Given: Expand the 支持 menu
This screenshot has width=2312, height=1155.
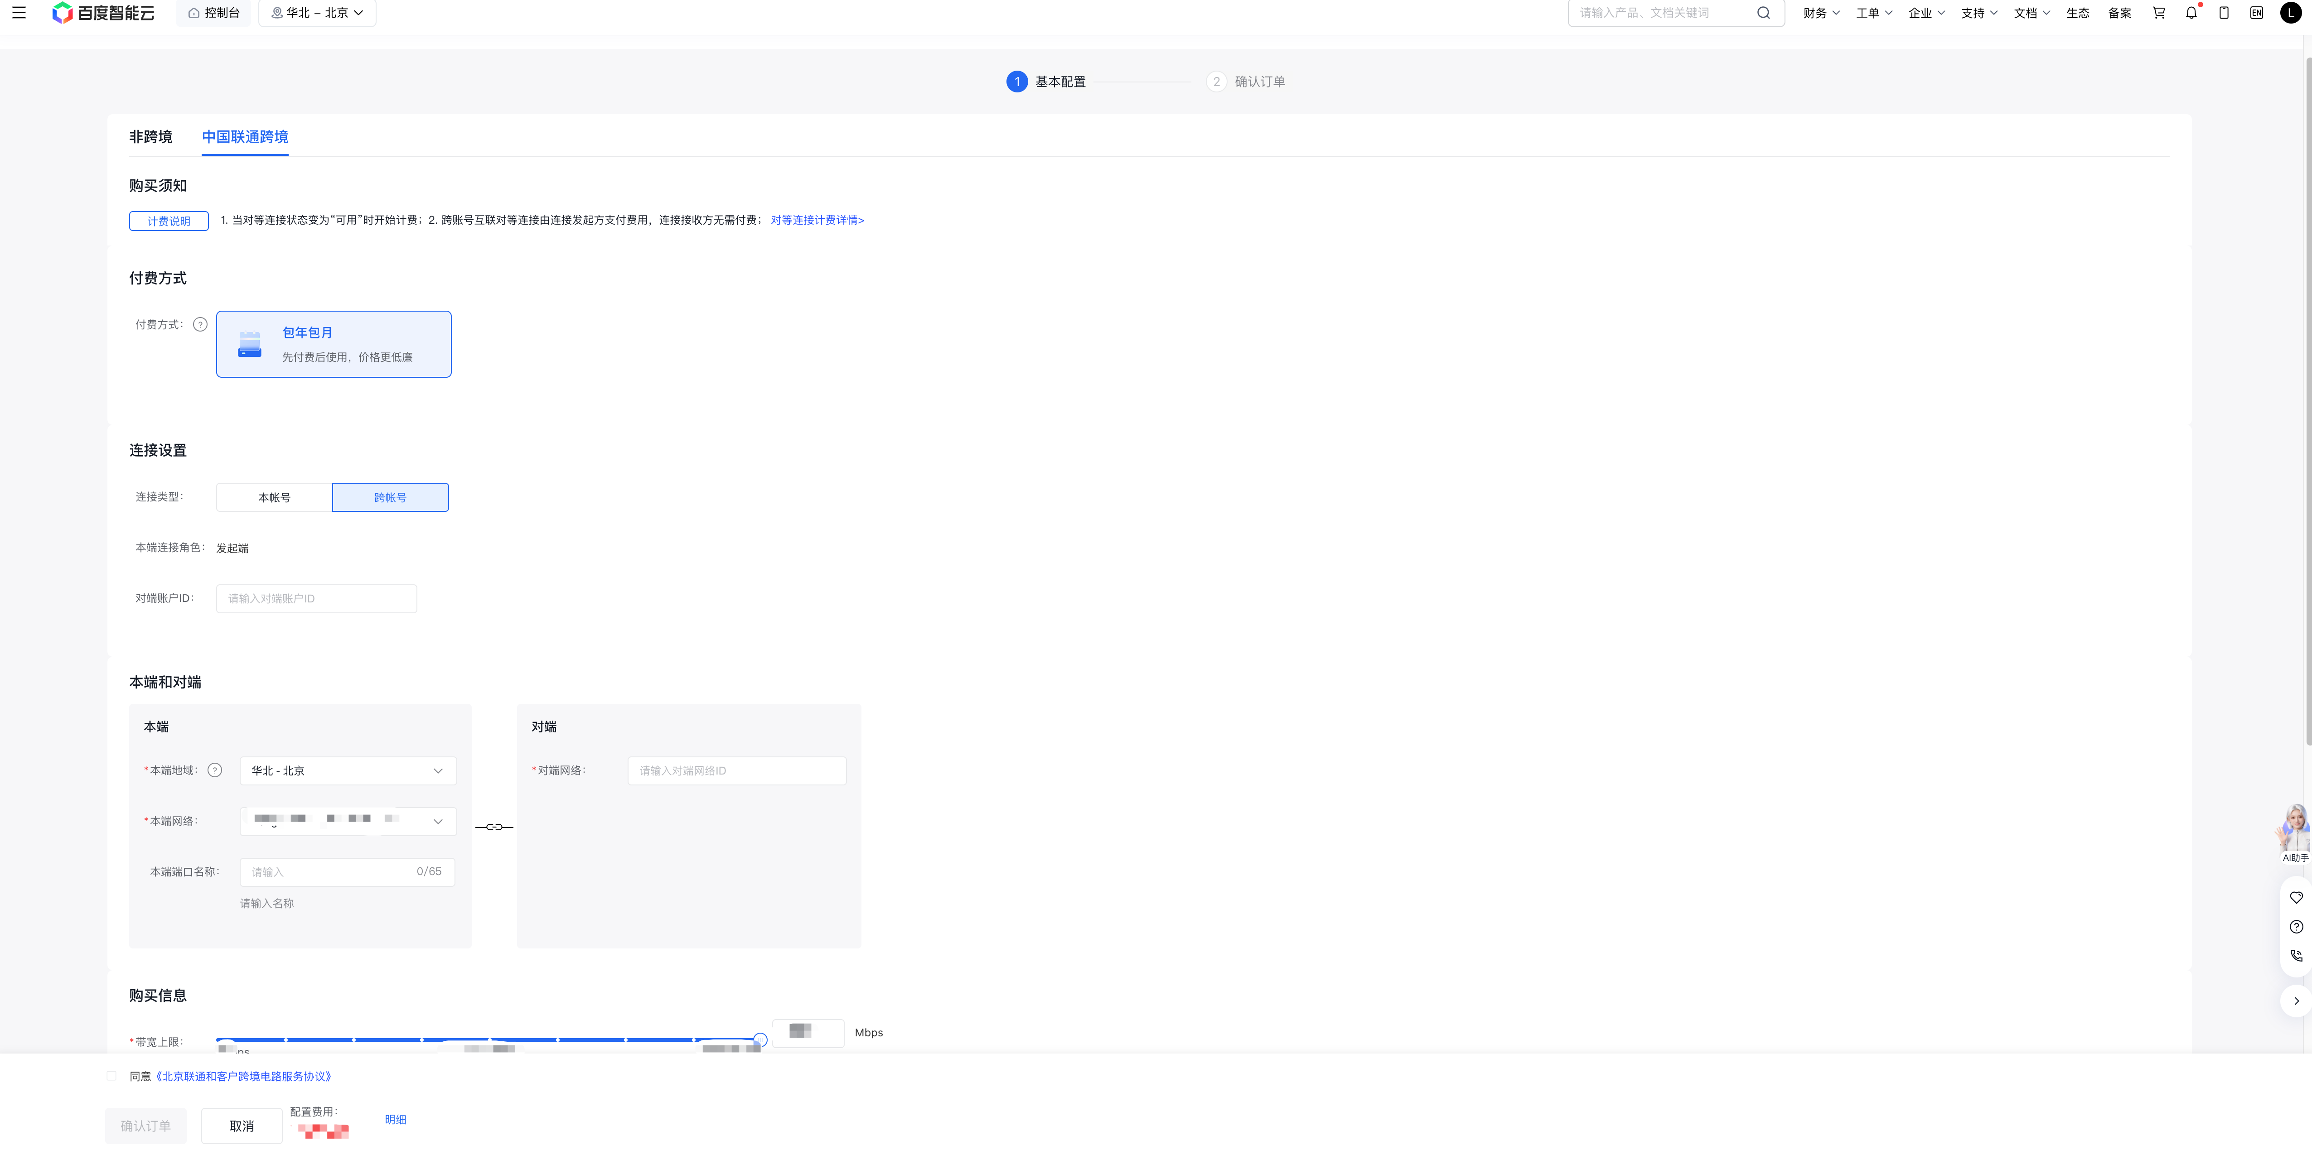Looking at the screenshot, I should [x=1979, y=13].
